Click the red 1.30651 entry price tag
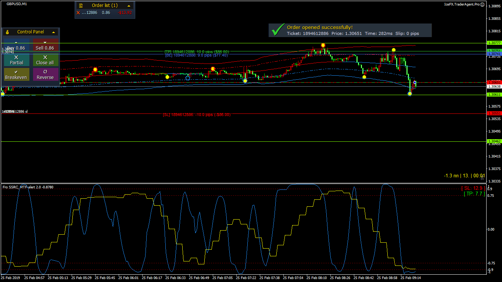Image resolution: width=502 pixels, height=282 pixels. click(x=494, y=82)
